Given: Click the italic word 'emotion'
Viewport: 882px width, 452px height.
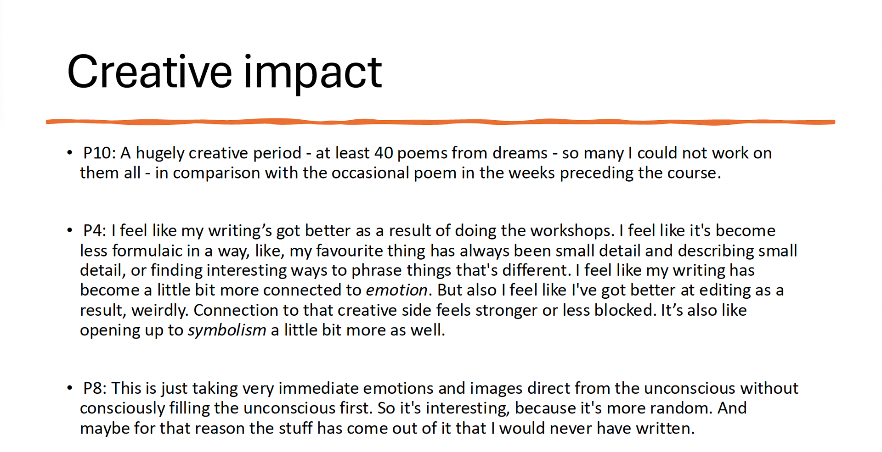Looking at the screenshot, I should pos(397,290).
